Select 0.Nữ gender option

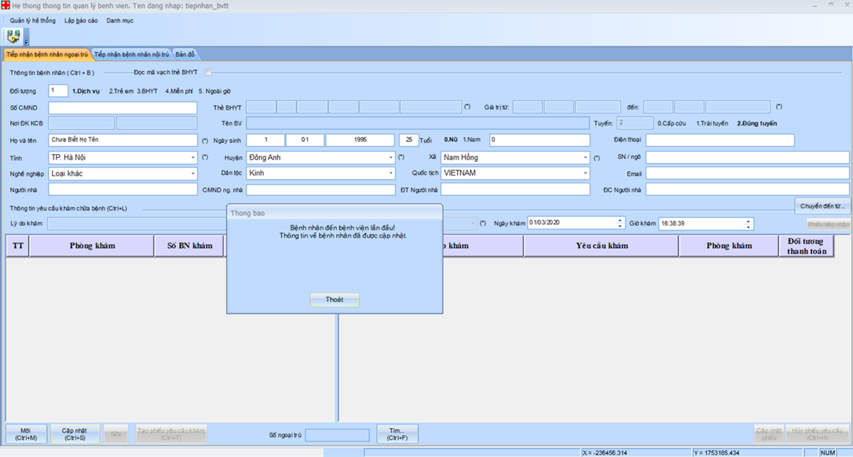pyautogui.click(x=451, y=140)
